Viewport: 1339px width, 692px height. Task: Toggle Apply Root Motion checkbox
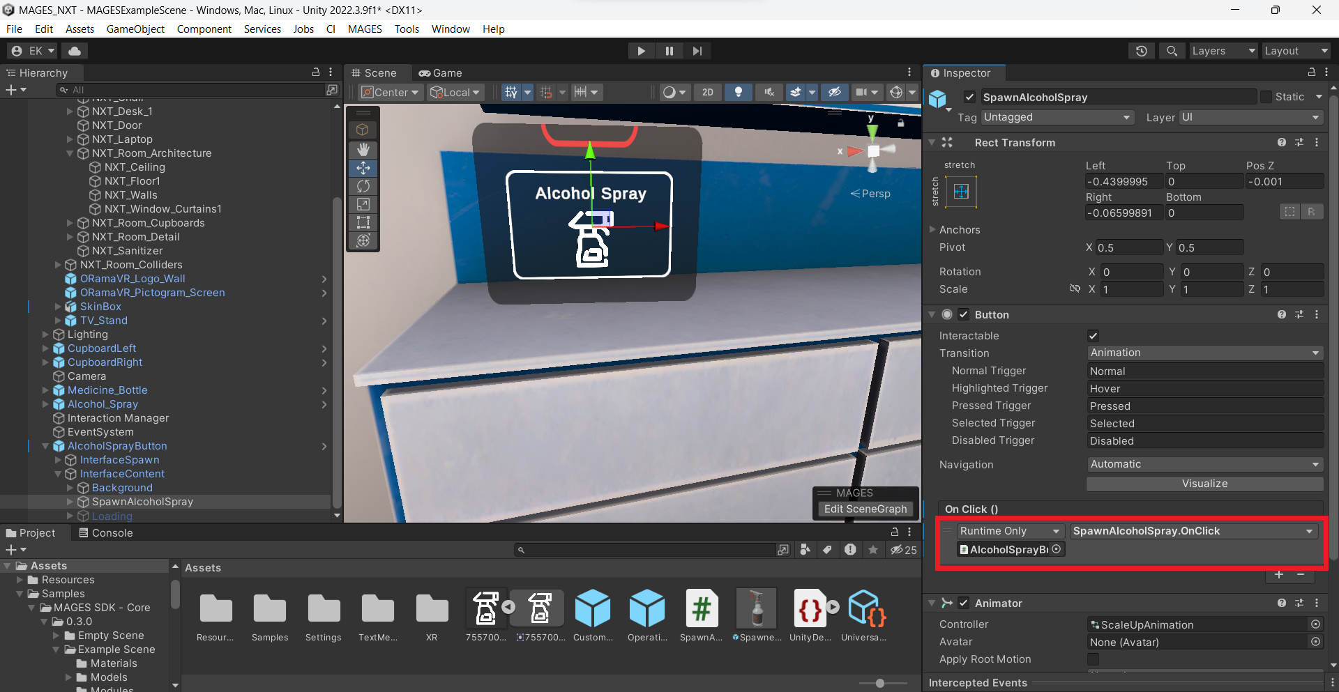[1093, 659]
